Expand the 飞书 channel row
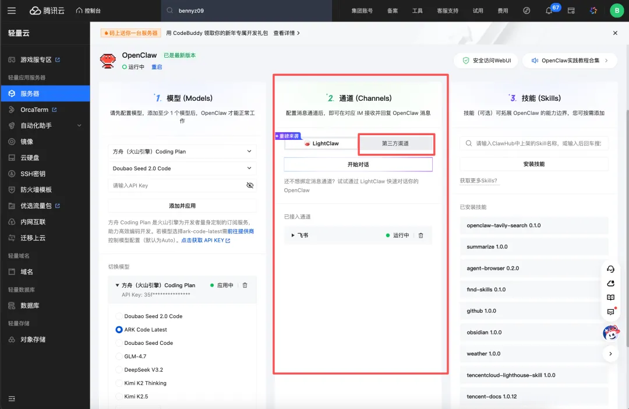The image size is (629, 409). (x=293, y=235)
